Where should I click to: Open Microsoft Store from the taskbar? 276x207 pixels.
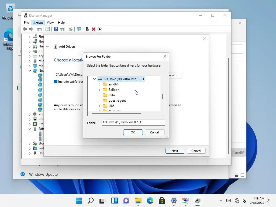tap(162, 201)
